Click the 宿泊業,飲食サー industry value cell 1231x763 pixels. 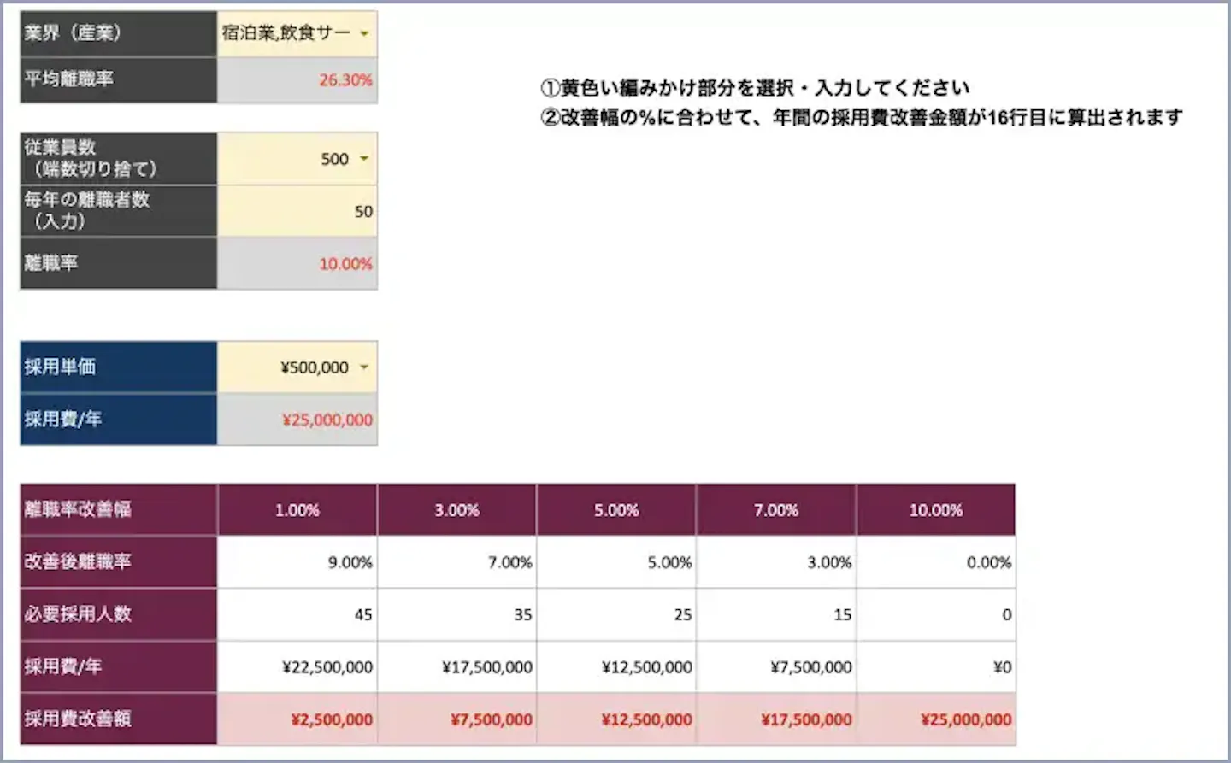[297, 33]
